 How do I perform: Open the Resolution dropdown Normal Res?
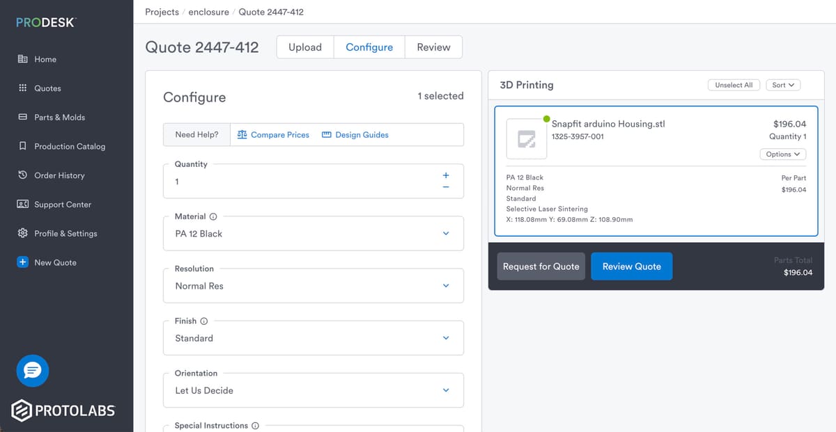click(x=313, y=286)
